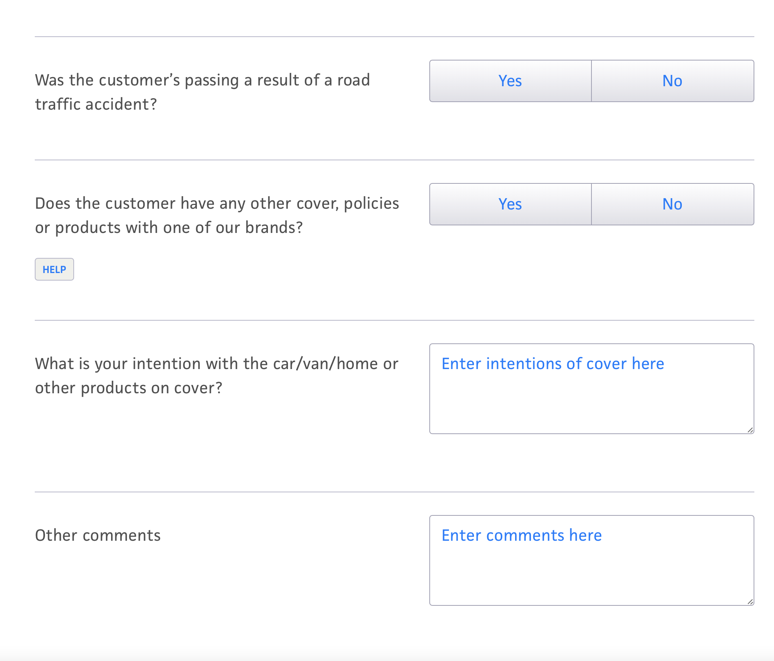The height and width of the screenshot is (661, 774).
Task: Choose No for other cover or policies
Action: click(673, 204)
